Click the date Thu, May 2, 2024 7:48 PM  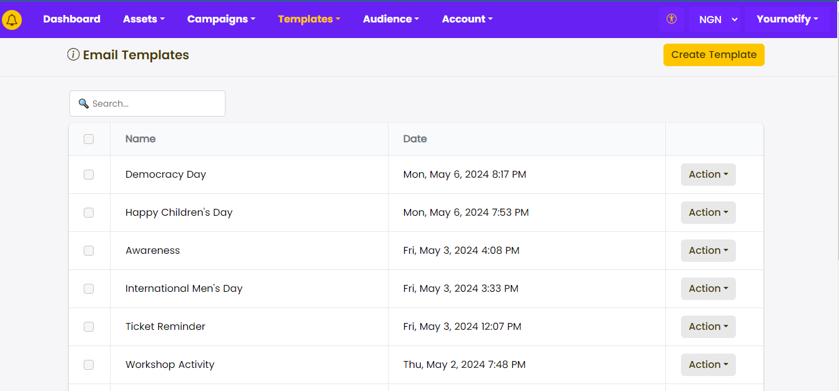click(x=464, y=365)
